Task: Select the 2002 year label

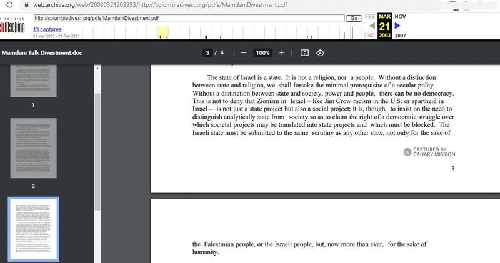Action: tap(369, 36)
